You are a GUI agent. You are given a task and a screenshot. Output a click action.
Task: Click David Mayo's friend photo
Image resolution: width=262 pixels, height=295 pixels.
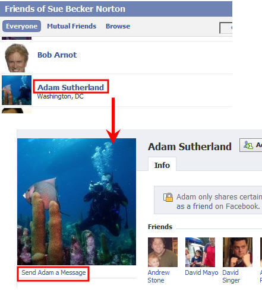click(200, 252)
